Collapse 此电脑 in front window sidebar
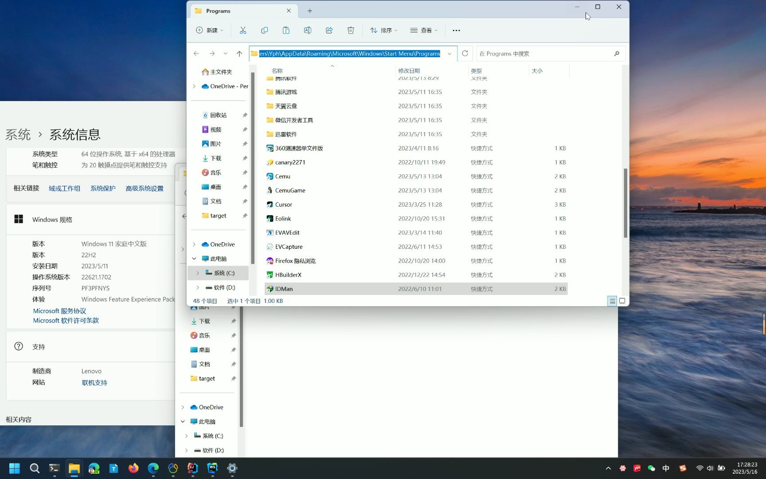 coord(194,259)
